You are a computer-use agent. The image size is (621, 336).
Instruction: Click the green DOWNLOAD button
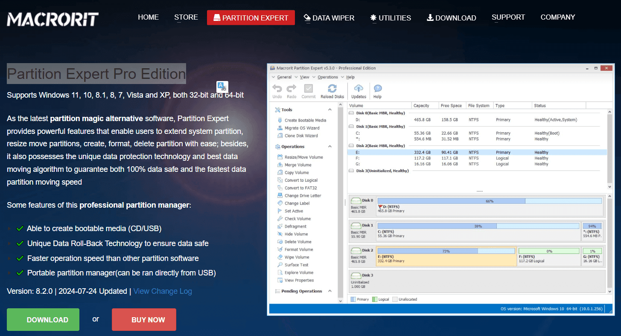tap(43, 319)
